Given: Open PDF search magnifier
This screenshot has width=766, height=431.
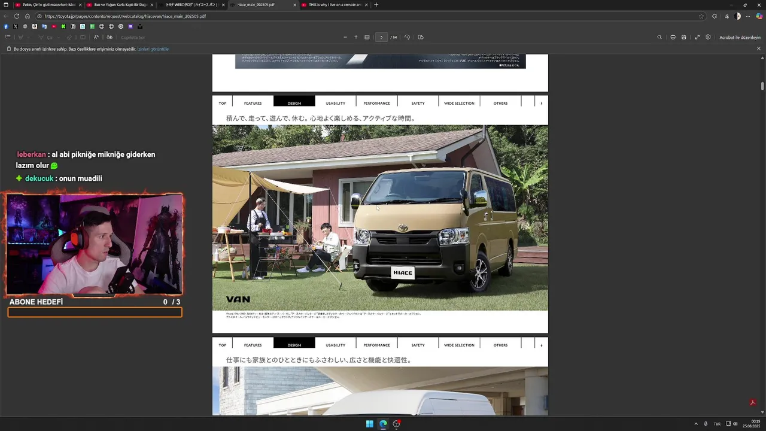Looking at the screenshot, I should pos(659,37).
